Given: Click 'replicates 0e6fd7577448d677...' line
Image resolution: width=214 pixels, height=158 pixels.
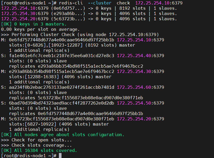Looking at the screenshot, I should coord(76,113).
